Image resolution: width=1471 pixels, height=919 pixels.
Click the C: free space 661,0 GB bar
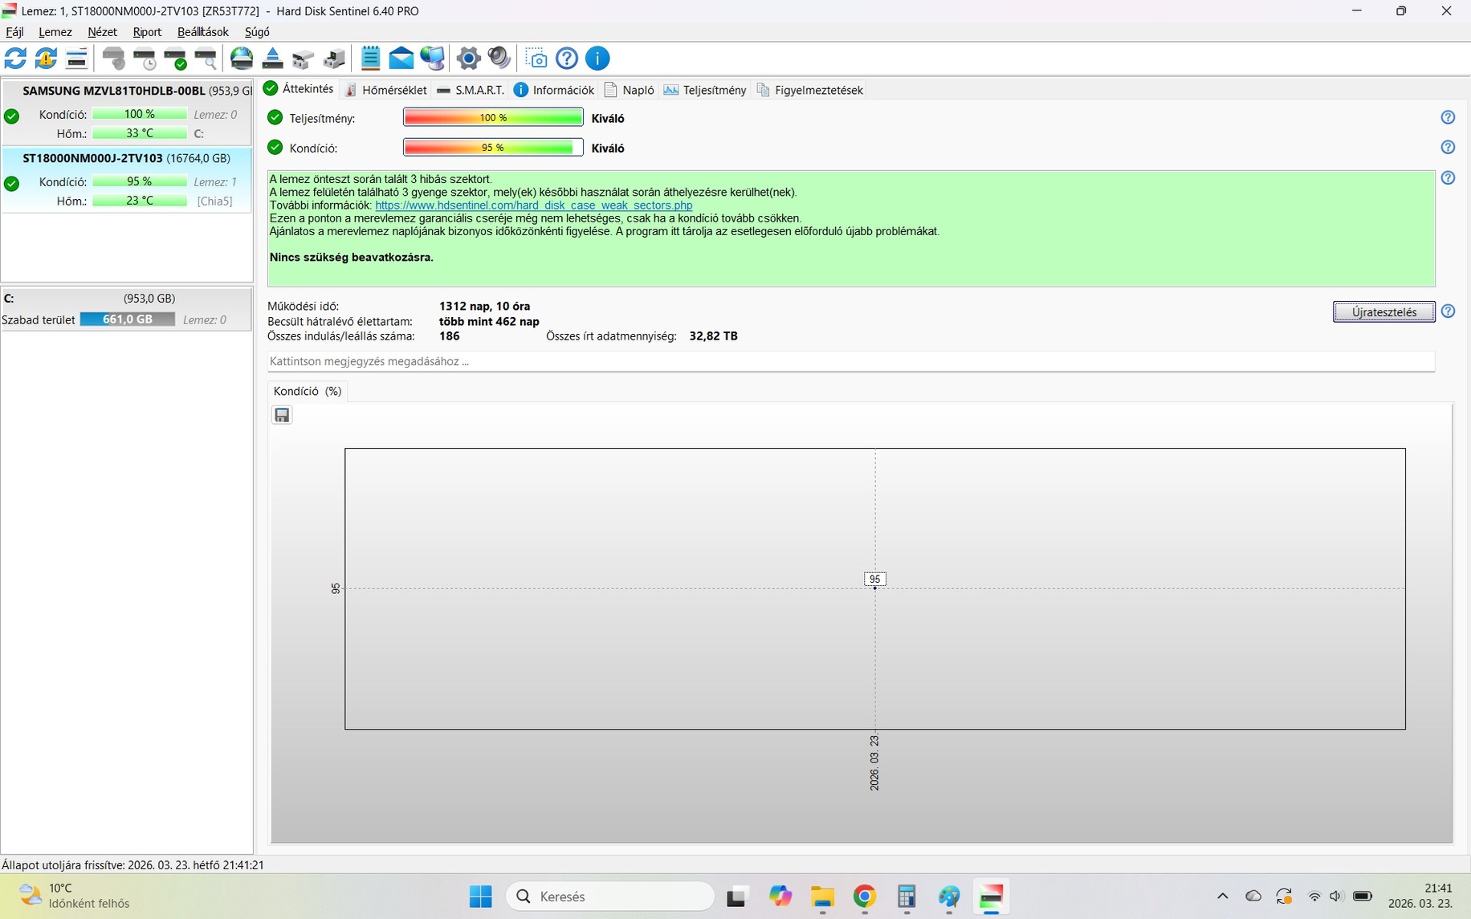pyautogui.click(x=127, y=319)
